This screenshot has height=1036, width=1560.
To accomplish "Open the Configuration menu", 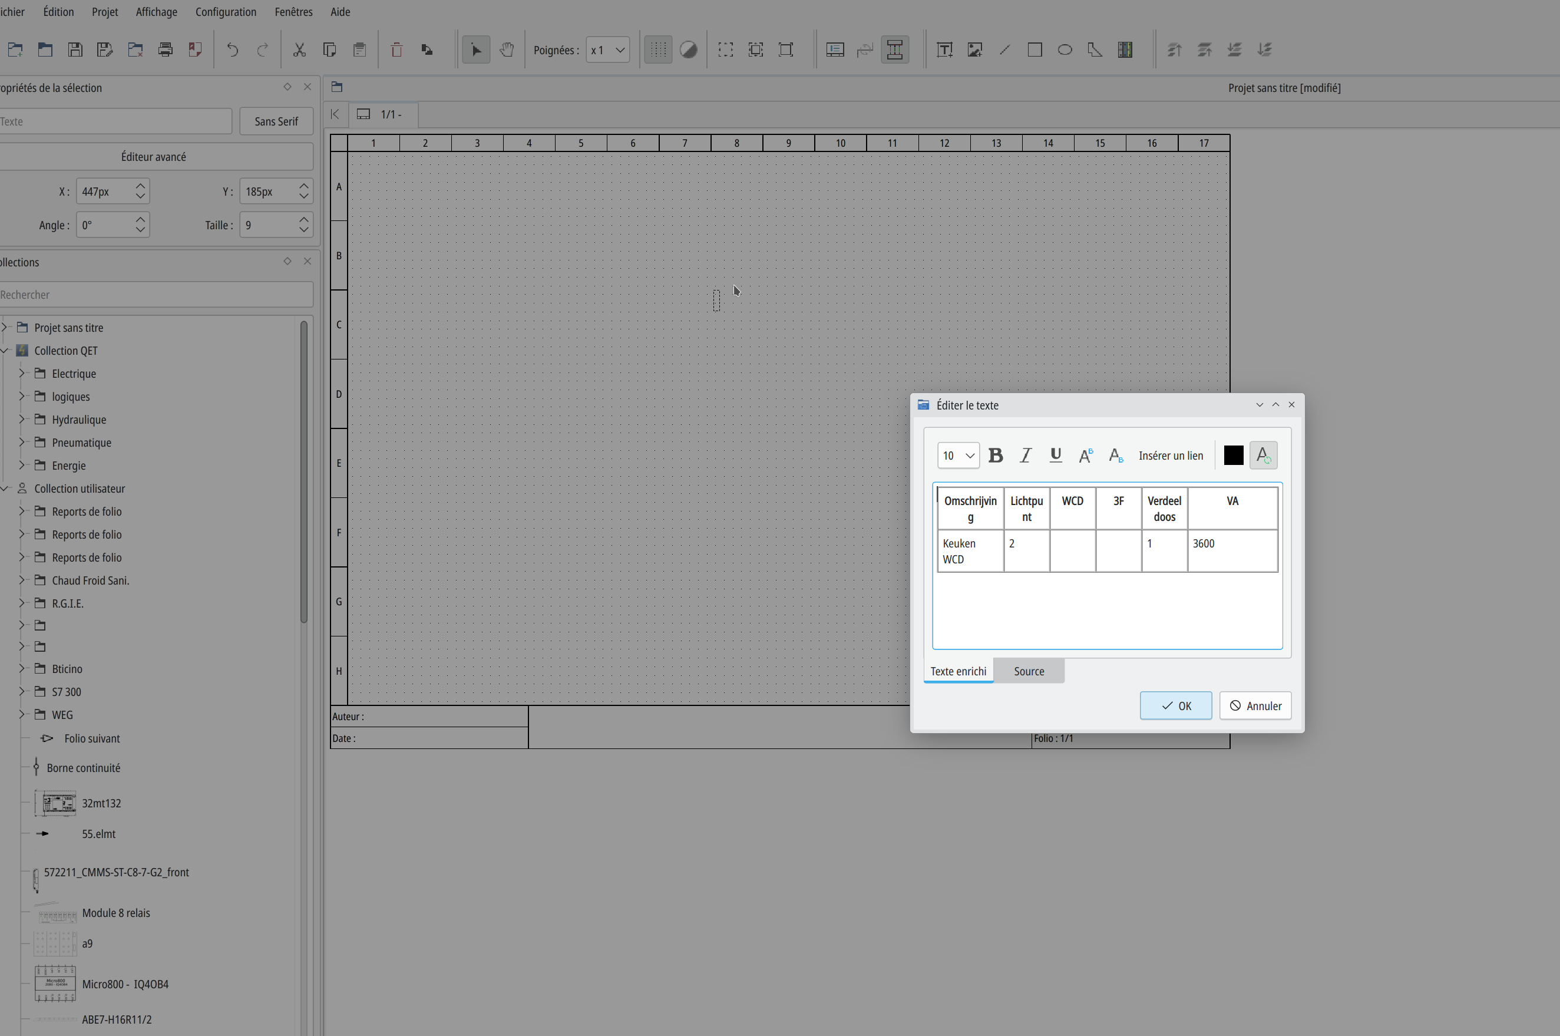I will [226, 12].
